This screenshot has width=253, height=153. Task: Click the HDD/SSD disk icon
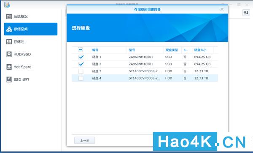9,54
